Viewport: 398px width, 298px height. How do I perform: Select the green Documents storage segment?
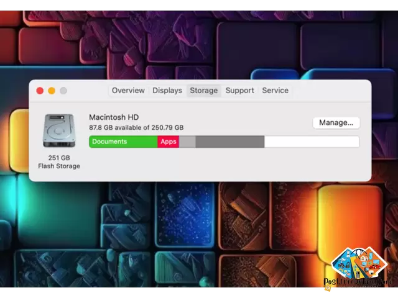tap(123, 142)
